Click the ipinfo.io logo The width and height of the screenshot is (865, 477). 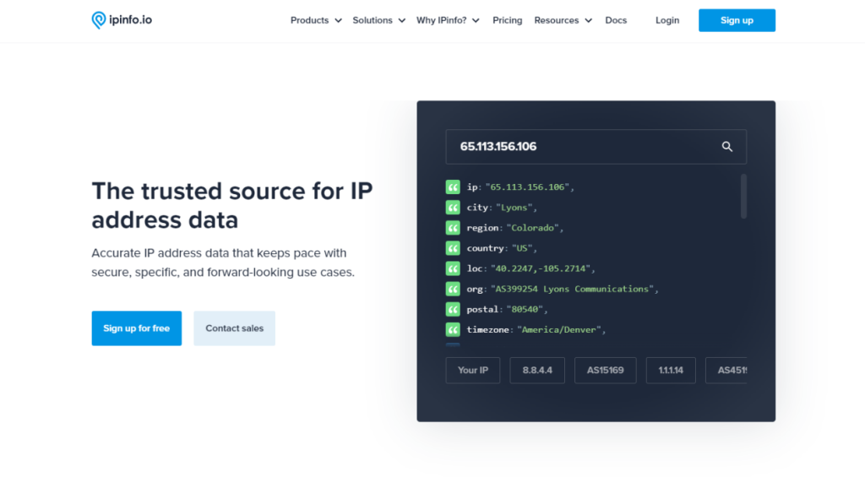(122, 20)
